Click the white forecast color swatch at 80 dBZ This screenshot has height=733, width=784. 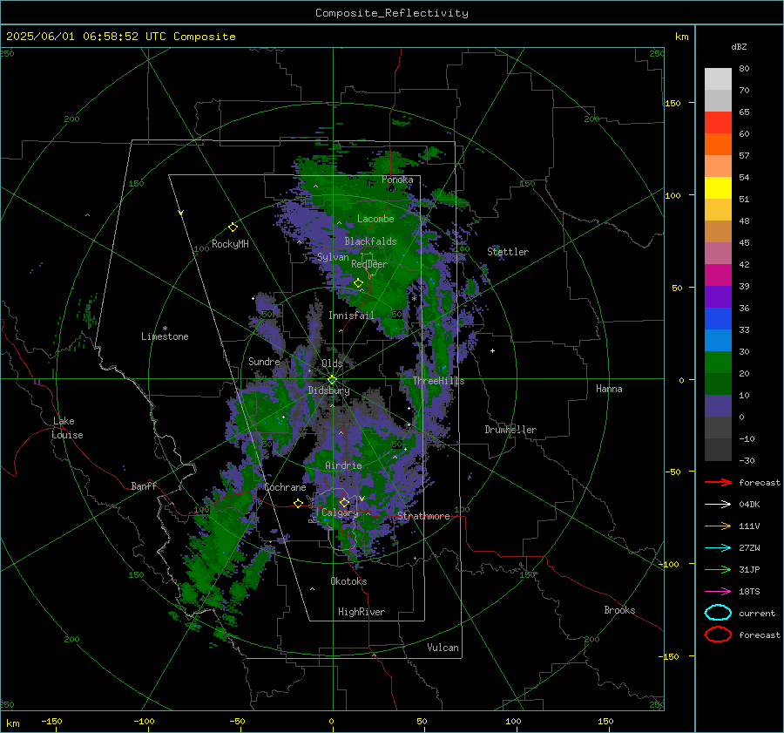point(718,78)
